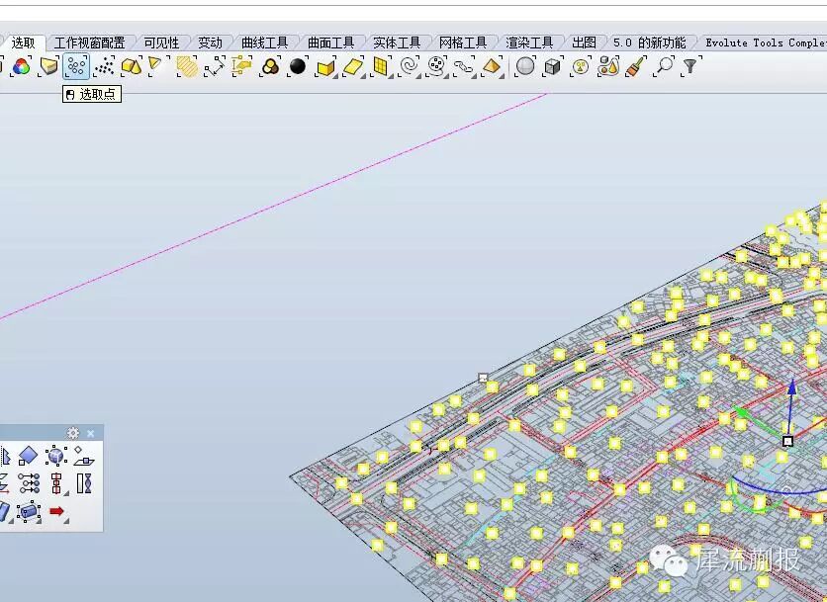
Task: Click the paintbrush selection icon
Action: click(636, 66)
